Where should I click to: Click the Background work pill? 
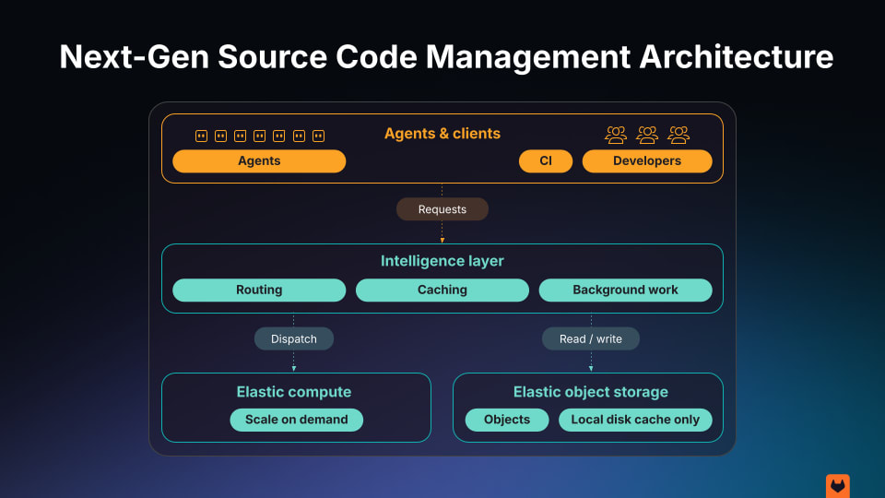coord(625,290)
